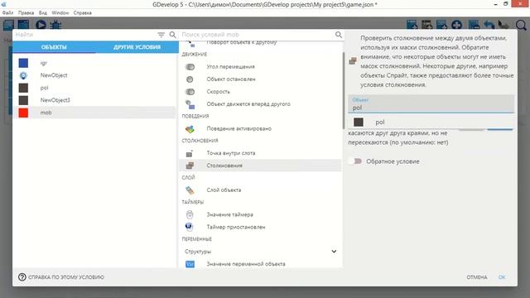The width and height of the screenshot is (530, 298).
Task: Click the Угол перемещения icon
Action: click(x=190, y=67)
